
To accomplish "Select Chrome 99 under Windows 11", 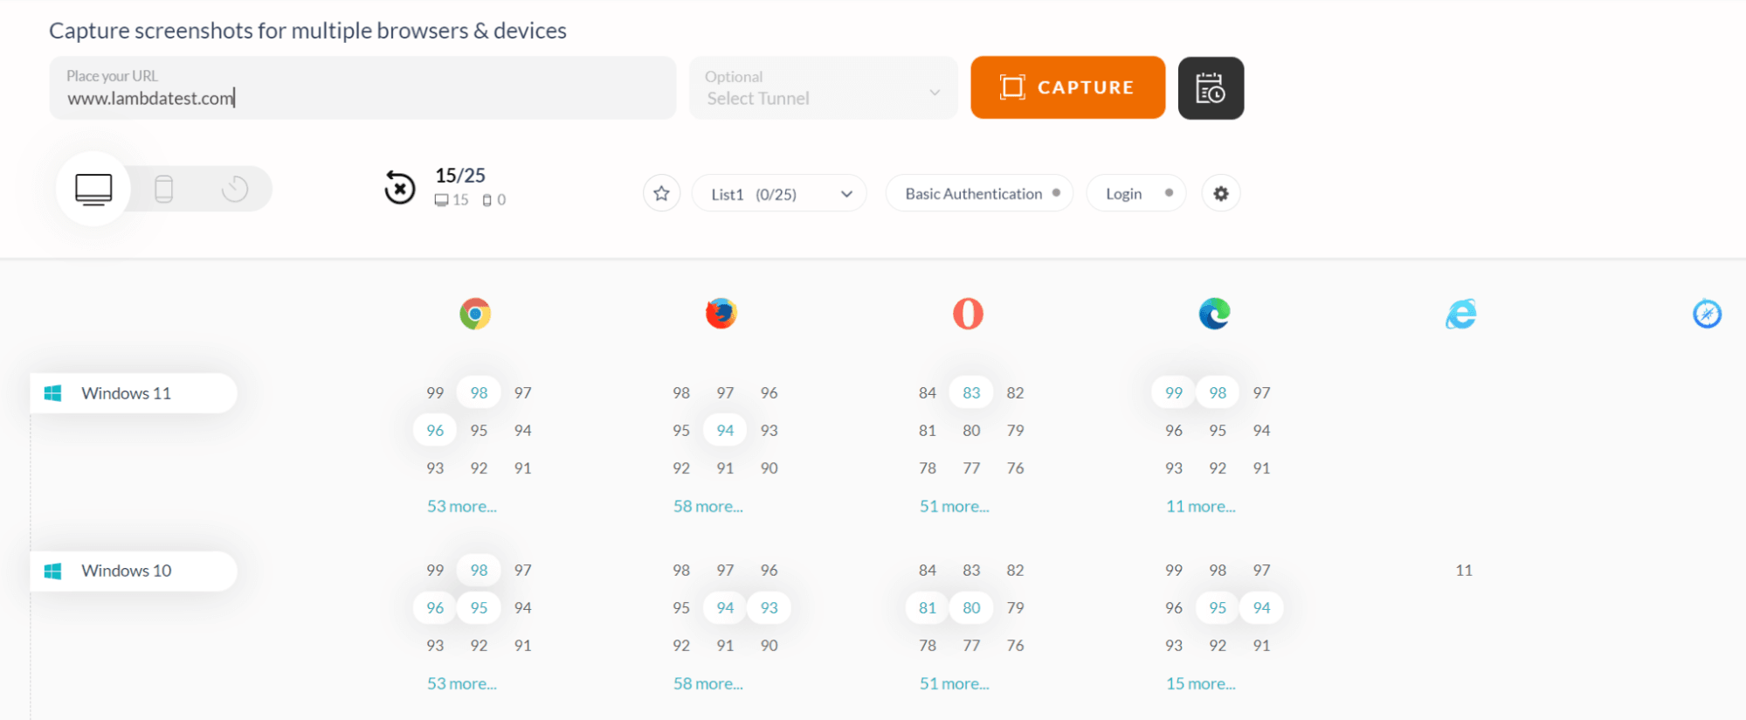I will (x=435, y=392).
